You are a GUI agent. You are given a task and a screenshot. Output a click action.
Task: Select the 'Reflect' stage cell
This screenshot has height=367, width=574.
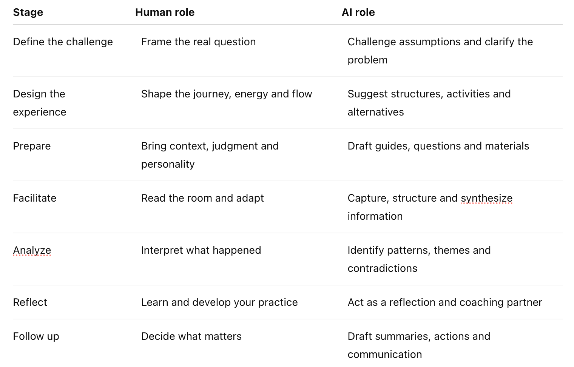30,302
